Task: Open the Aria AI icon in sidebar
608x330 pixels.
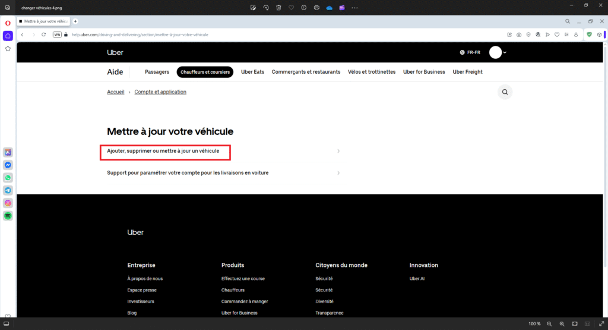Action: [8, 152]
